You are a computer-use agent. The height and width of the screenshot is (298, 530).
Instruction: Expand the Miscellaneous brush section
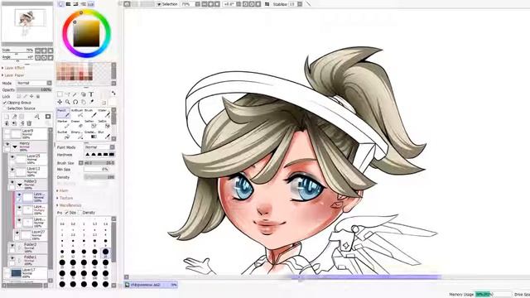[x=69, y=205]
